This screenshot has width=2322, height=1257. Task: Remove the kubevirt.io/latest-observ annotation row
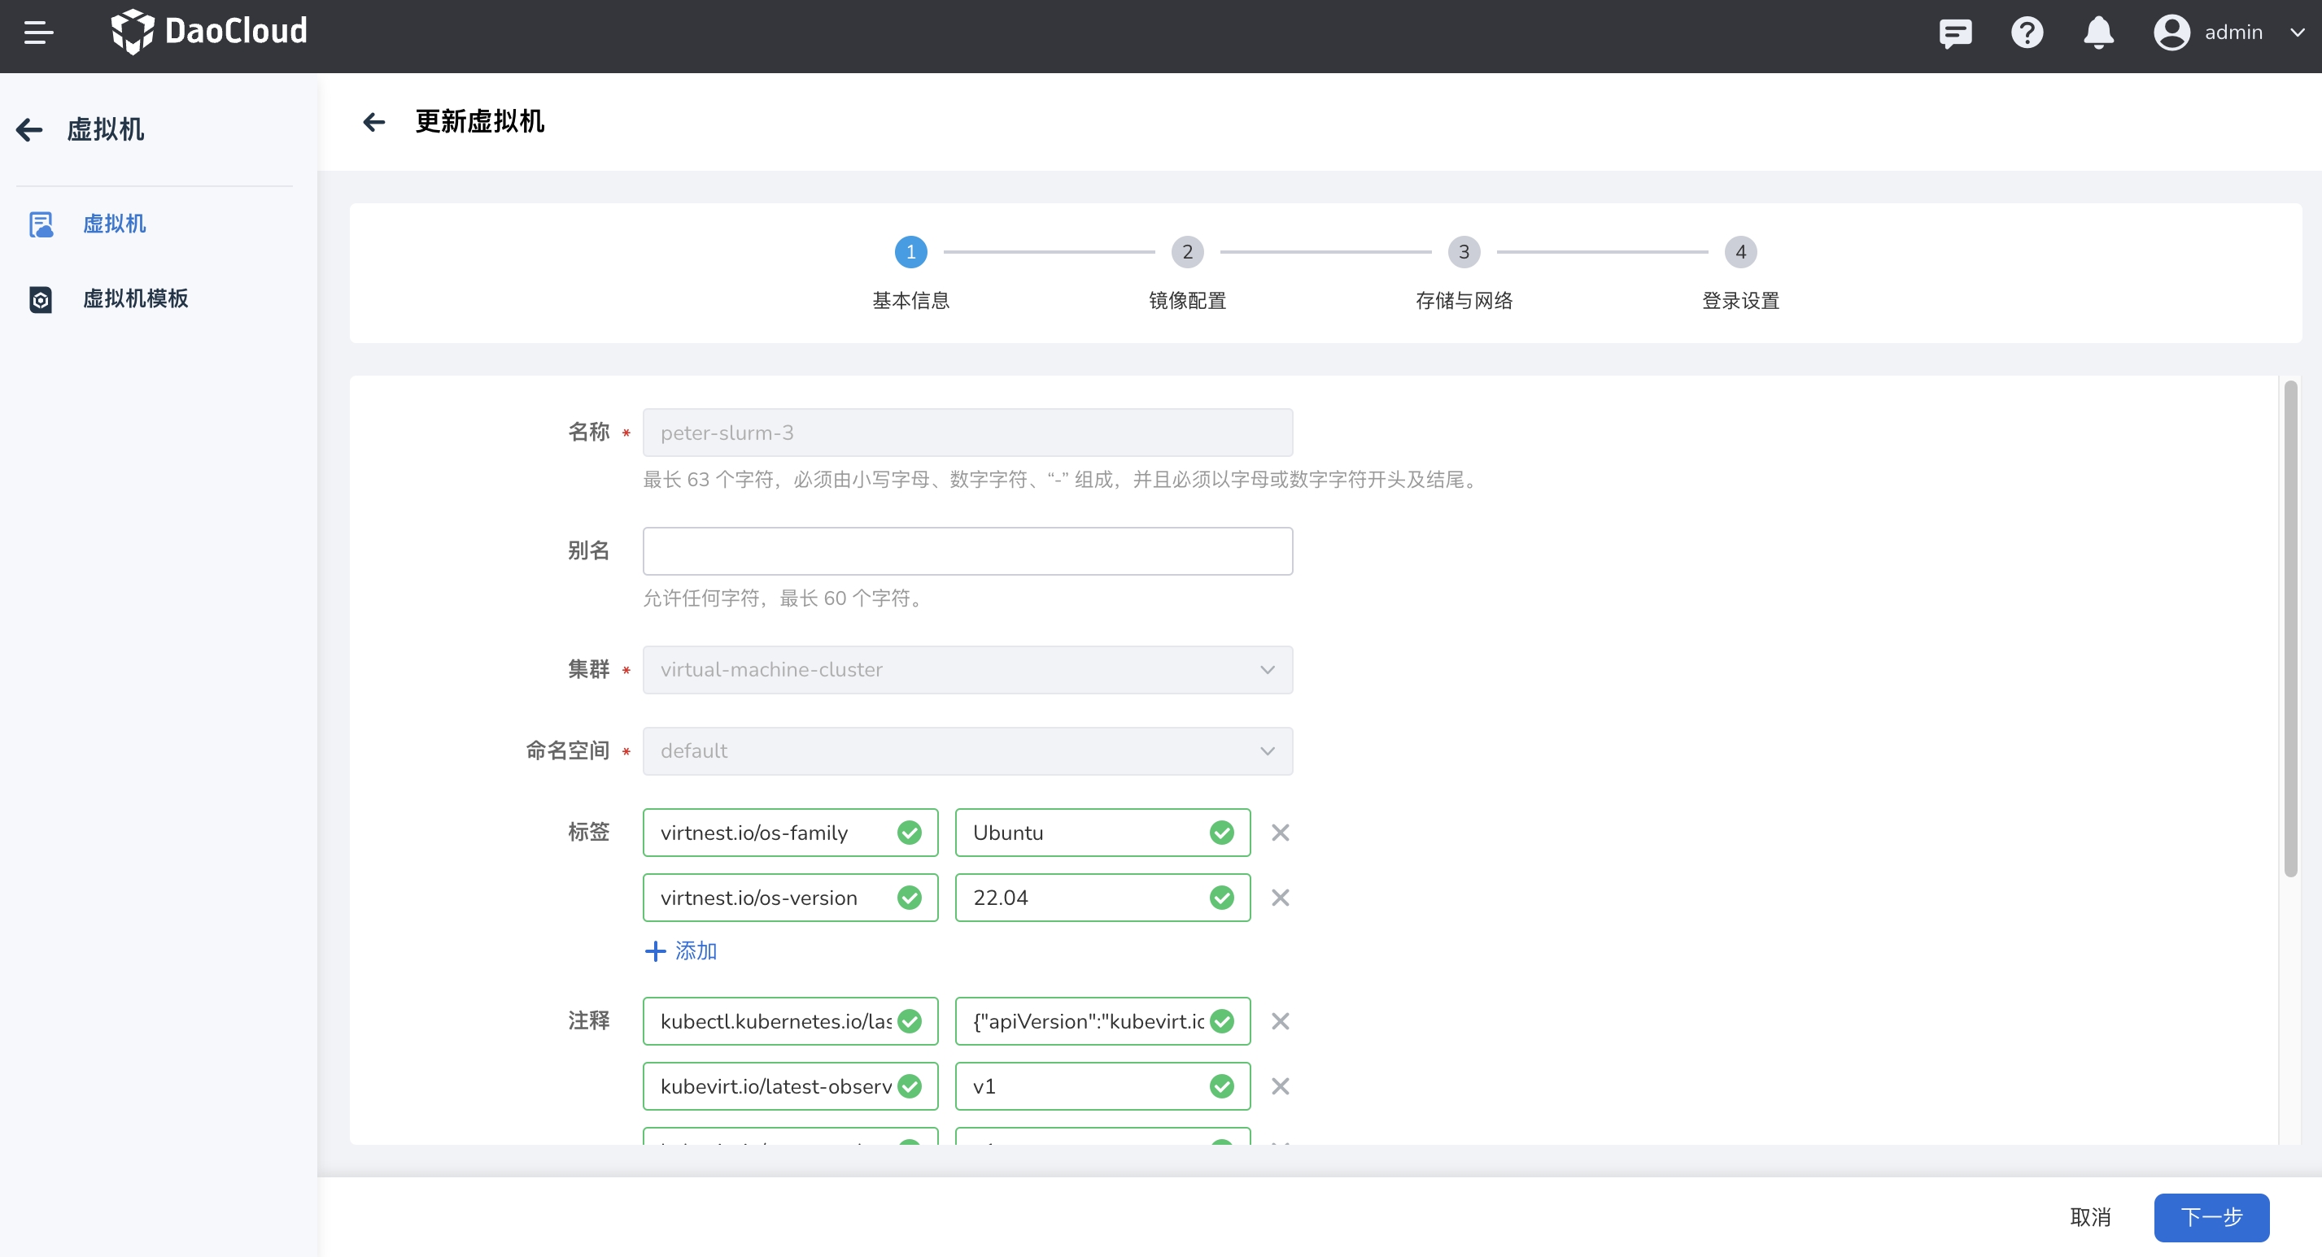(1280, 1085)
